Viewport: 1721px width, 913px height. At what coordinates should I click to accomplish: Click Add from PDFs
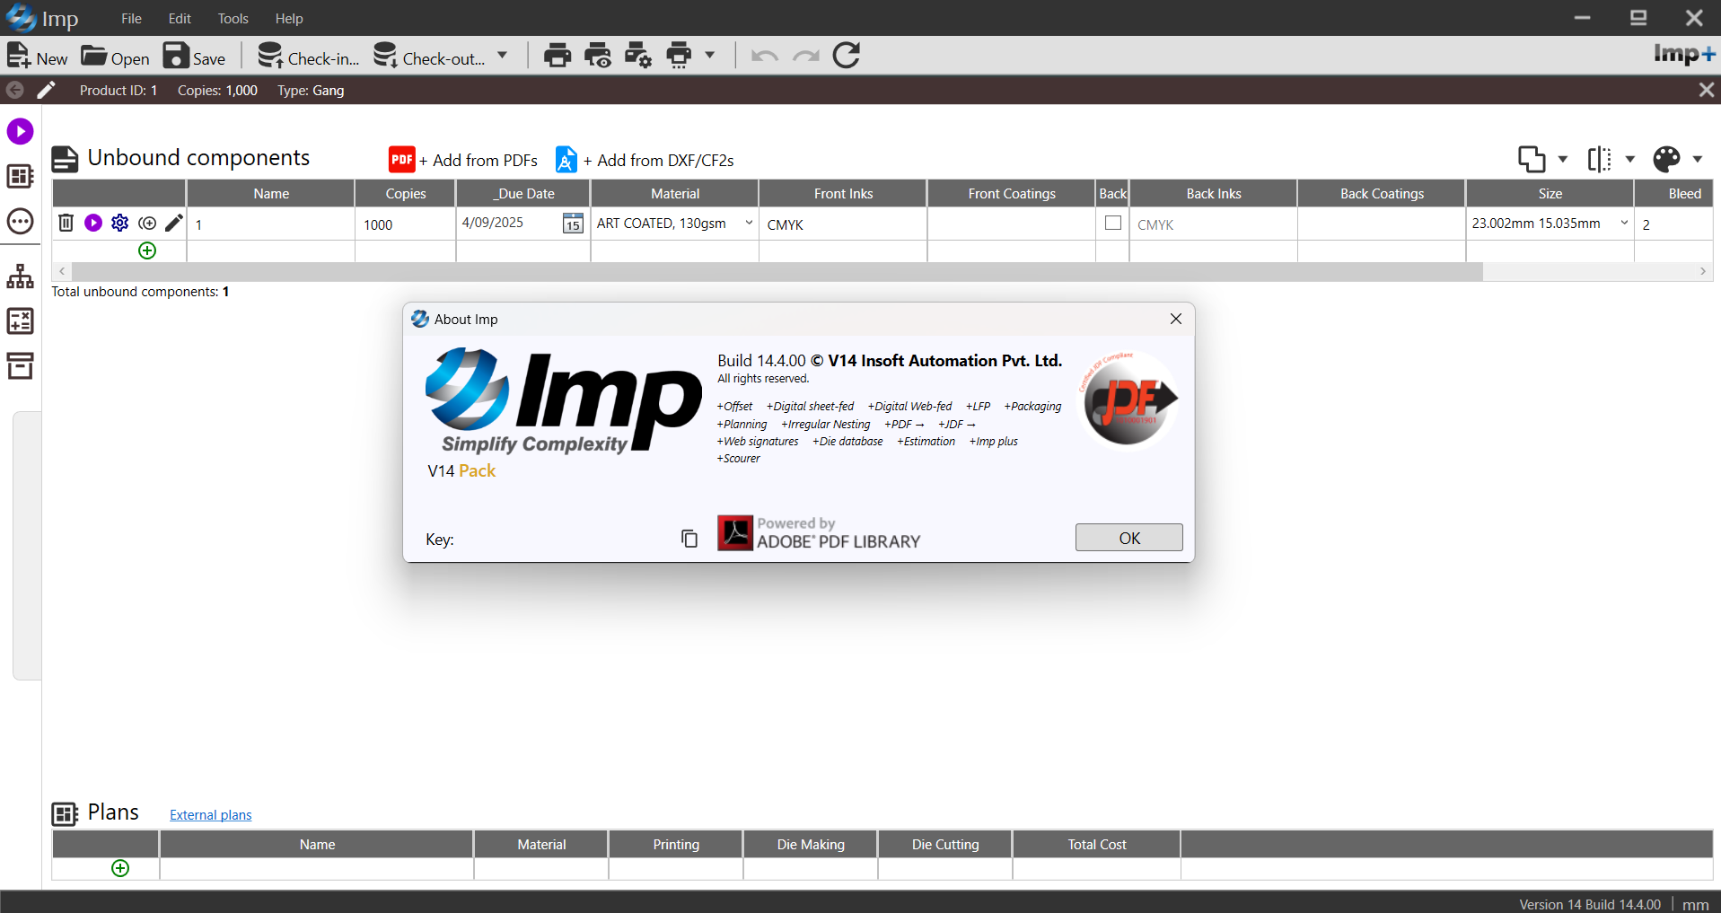[x=463, y=160]
